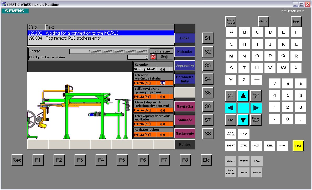Click the Page Up key

coord(256,96)
